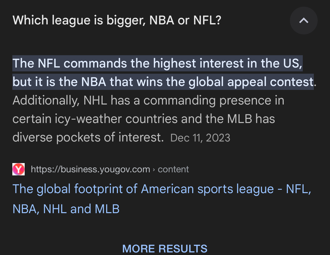
Task: Click the 'certain icy-weather countries' text line
Action: click(x=95, y=119)
